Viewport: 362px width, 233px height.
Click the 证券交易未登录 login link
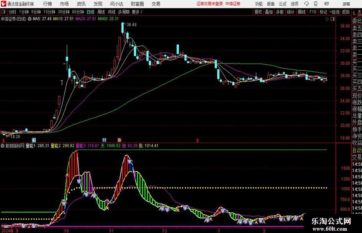click(x=210, y=4)
